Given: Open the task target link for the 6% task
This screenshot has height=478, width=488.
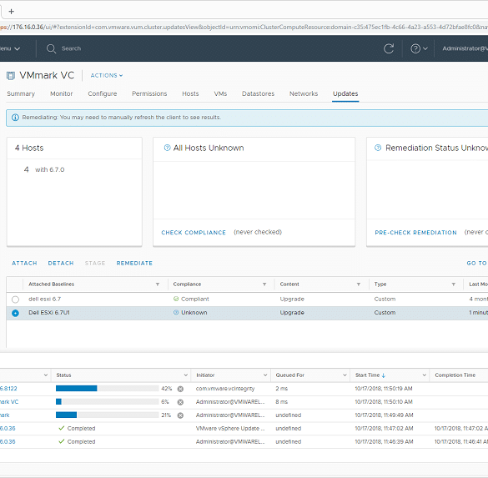Looking at the screenshot, I should tap(9, 402).
